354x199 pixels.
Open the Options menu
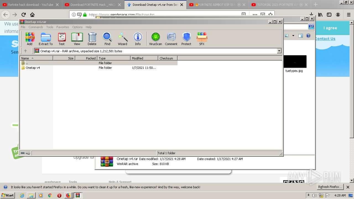[77, 27]
